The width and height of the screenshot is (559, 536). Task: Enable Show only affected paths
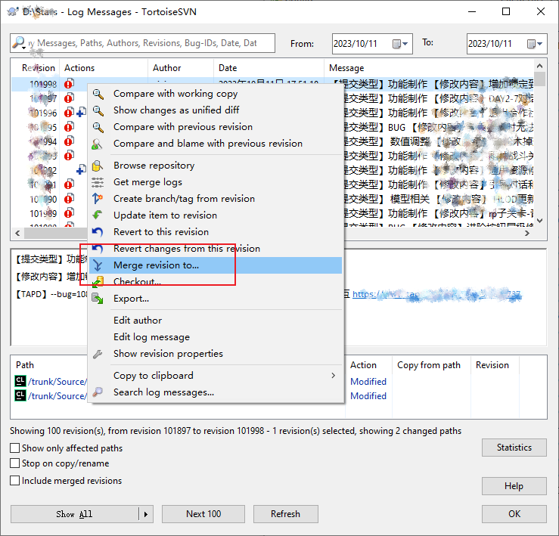click(15, 448)
